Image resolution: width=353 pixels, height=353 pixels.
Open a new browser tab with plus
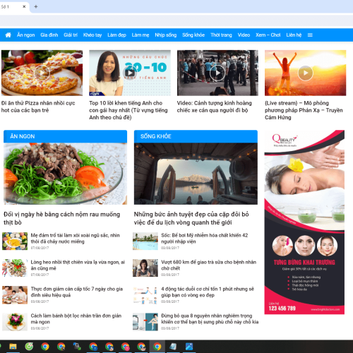[x=36, y=6]
